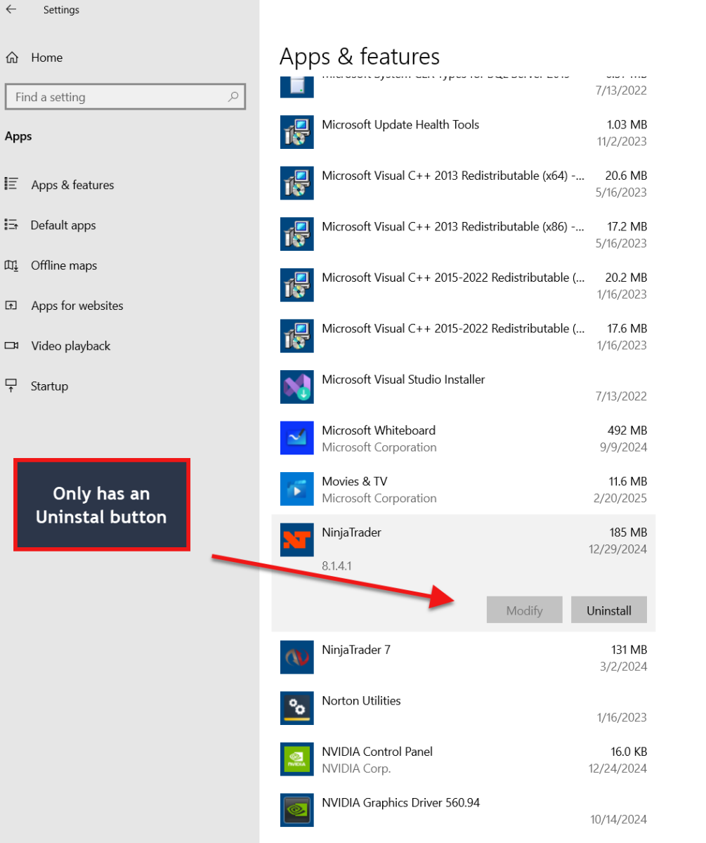Image resolution: width=706 pixels, height=843 pixels.
Task: Select the Microsoft Whiteboard app name
Action: pos(379,430)
